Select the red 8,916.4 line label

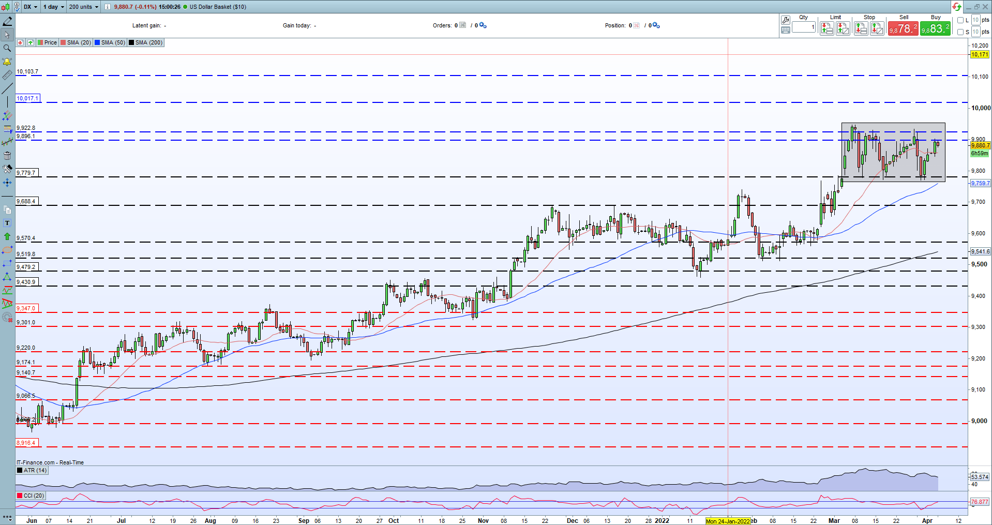(26, 443)
